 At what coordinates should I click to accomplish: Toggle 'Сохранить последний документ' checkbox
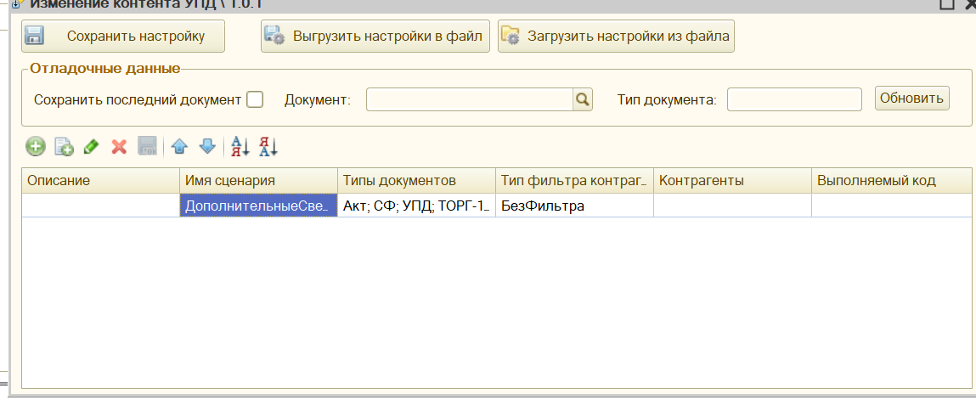[x=255, y=99]
